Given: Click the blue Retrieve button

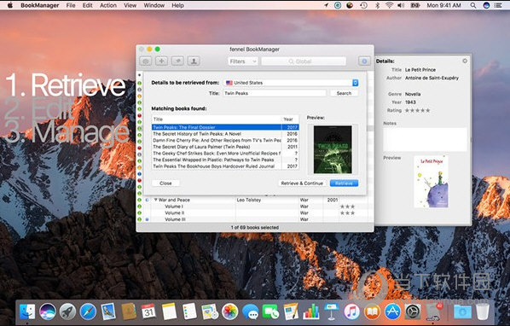Looking at the screenshot, I should [344, 183].
